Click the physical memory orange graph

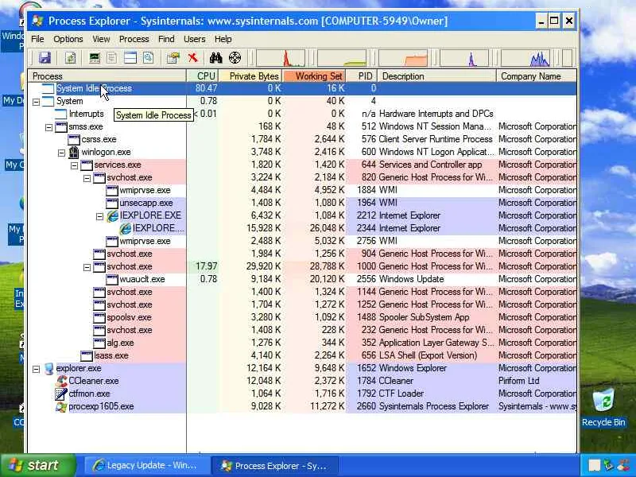click(x=403, y=58)
